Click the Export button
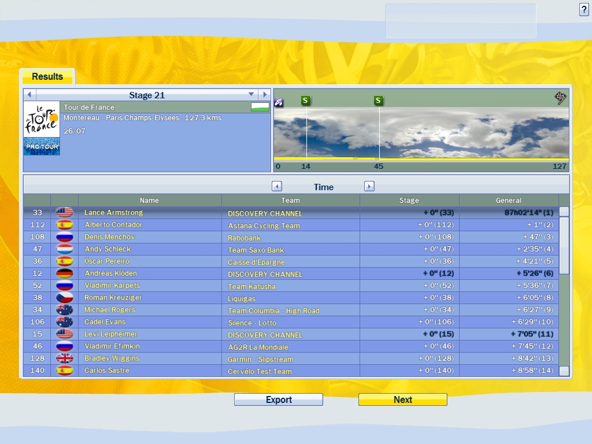 click(x=278, y=399)
